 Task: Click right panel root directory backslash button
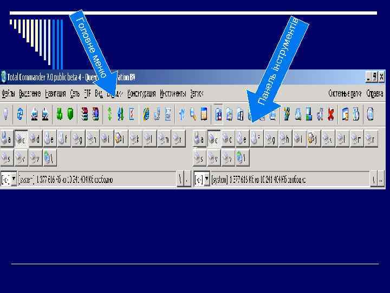tap(374, 179)
